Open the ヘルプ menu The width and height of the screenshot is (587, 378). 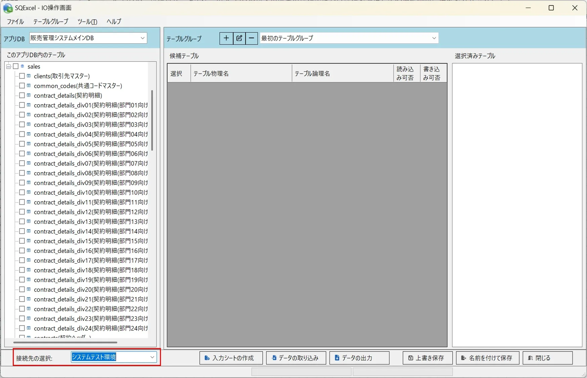click(x=114, y=22)
